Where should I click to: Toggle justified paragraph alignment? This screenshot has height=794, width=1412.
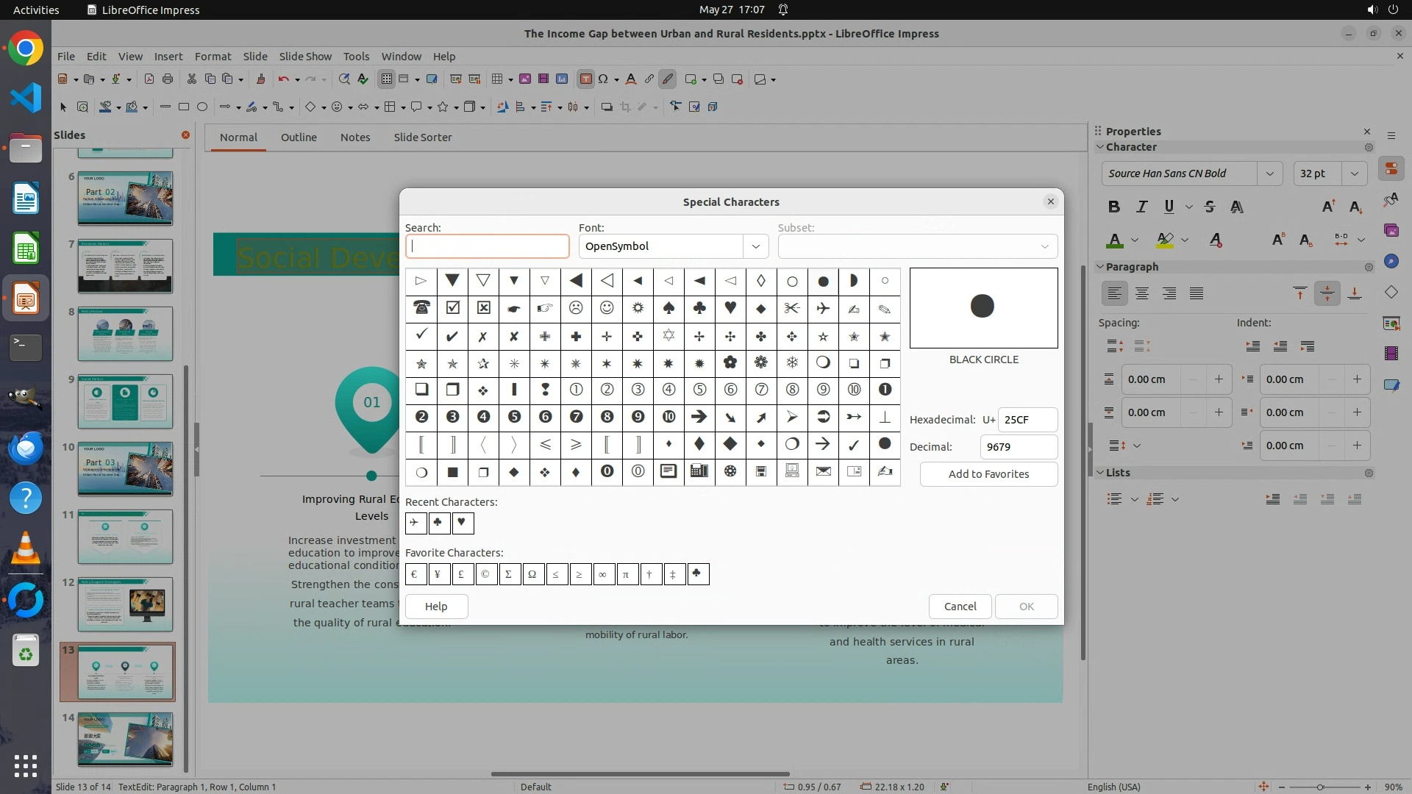point(1197,294)
